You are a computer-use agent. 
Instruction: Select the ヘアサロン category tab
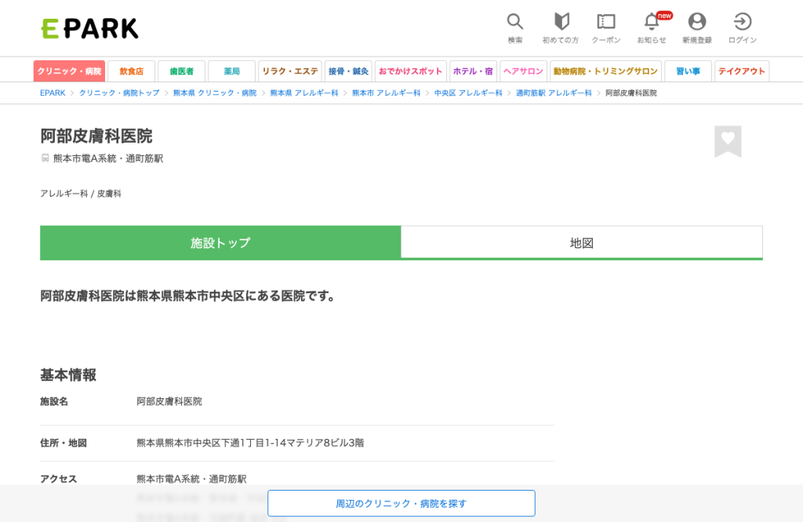click(523, 71)
